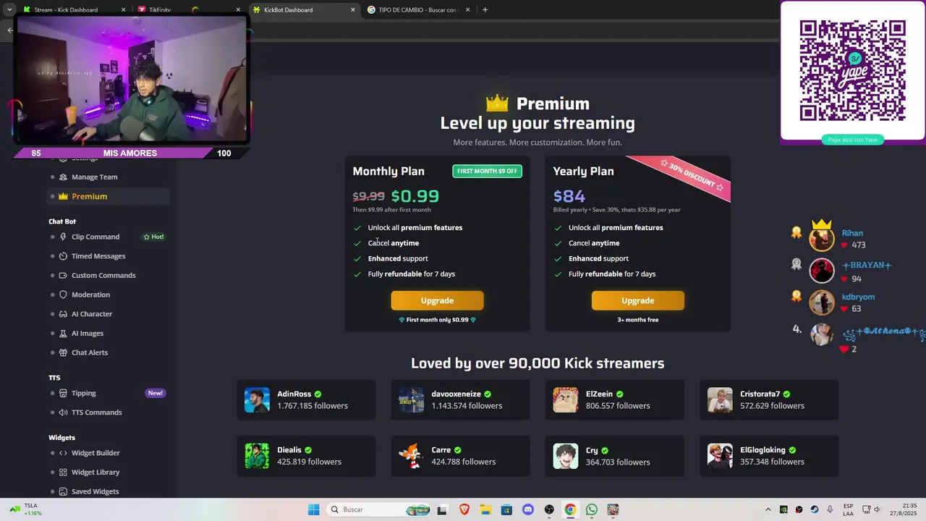Click the Premium crown icon in sidebar
Screen dimensions: 926x521
pos(63,196)
